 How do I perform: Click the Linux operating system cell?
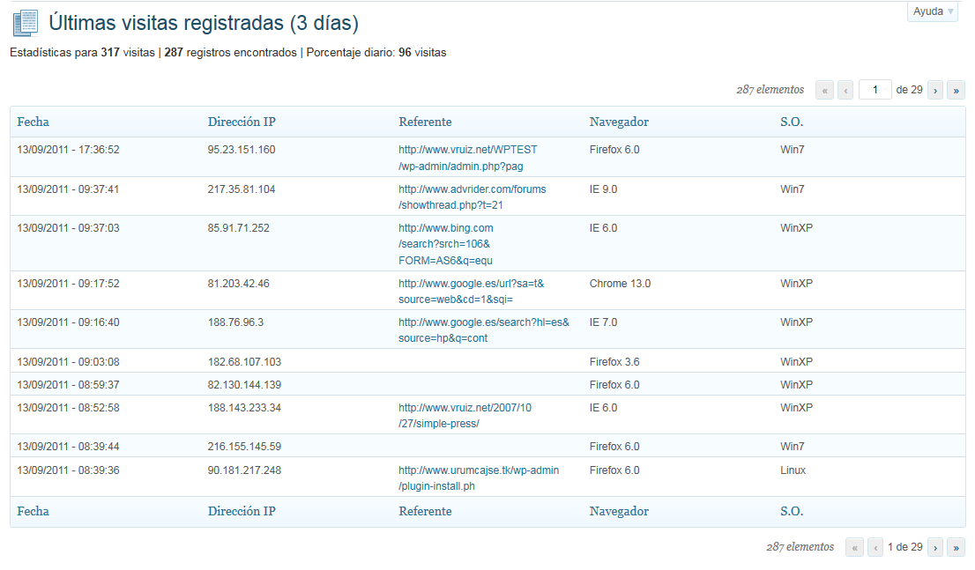pos(793,470)
